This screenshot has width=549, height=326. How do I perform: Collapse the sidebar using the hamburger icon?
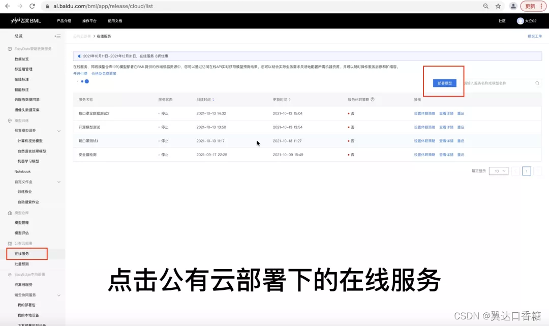click(x=57, y=36)
